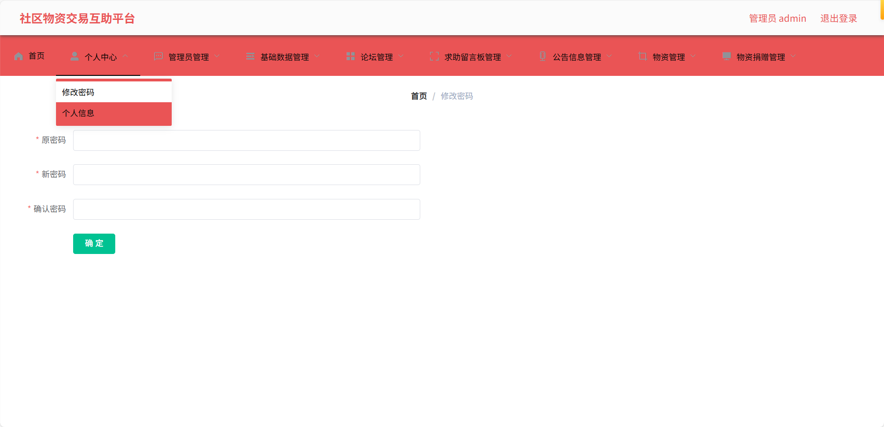Click the grid icon beside 论坛管理

pyautogui.click(x=351, y=56)
